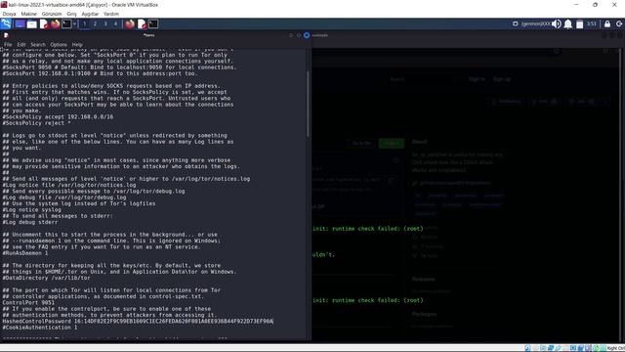Click the '#Log debug file /var/log/tor/debug.log' line
Screen dimensions: 625x352
tap(64, 198)
